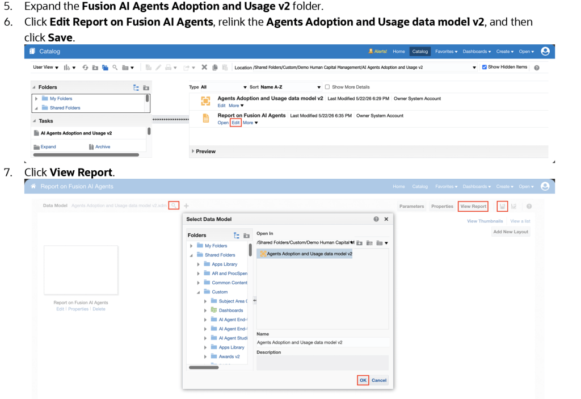The width and height of the screenshot is (581, 399).
Task: Click the help question mark in Catalog toolbar
Action: coord(537,68)
